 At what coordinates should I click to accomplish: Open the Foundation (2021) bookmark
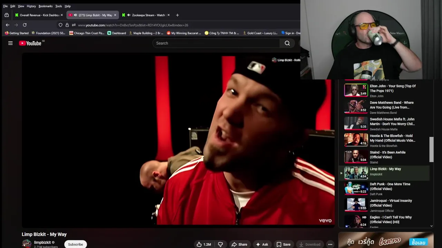tap(48, 33)
